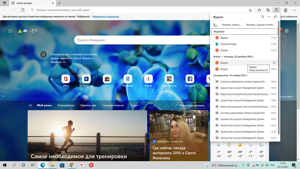Click the Personalize feed button

tap(190, 105)
